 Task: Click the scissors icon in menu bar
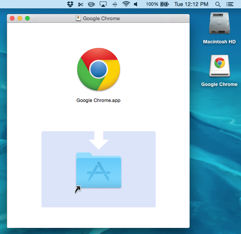(x=80, y=4)
